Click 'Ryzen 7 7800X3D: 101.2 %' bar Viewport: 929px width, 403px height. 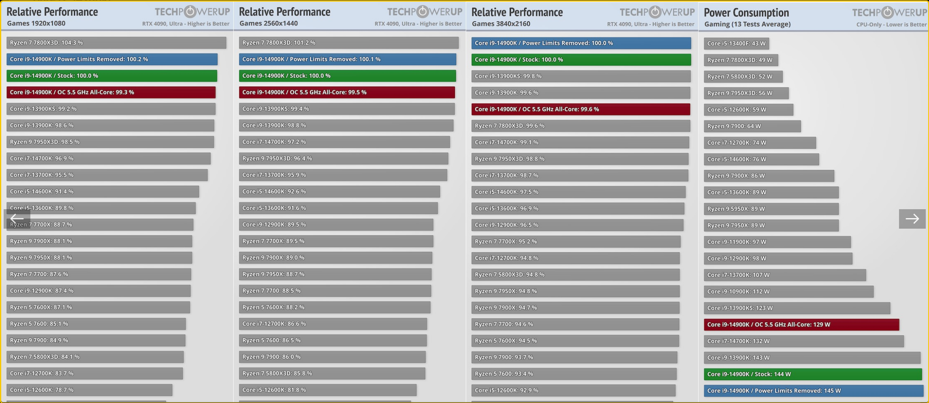tap(349, 43)
